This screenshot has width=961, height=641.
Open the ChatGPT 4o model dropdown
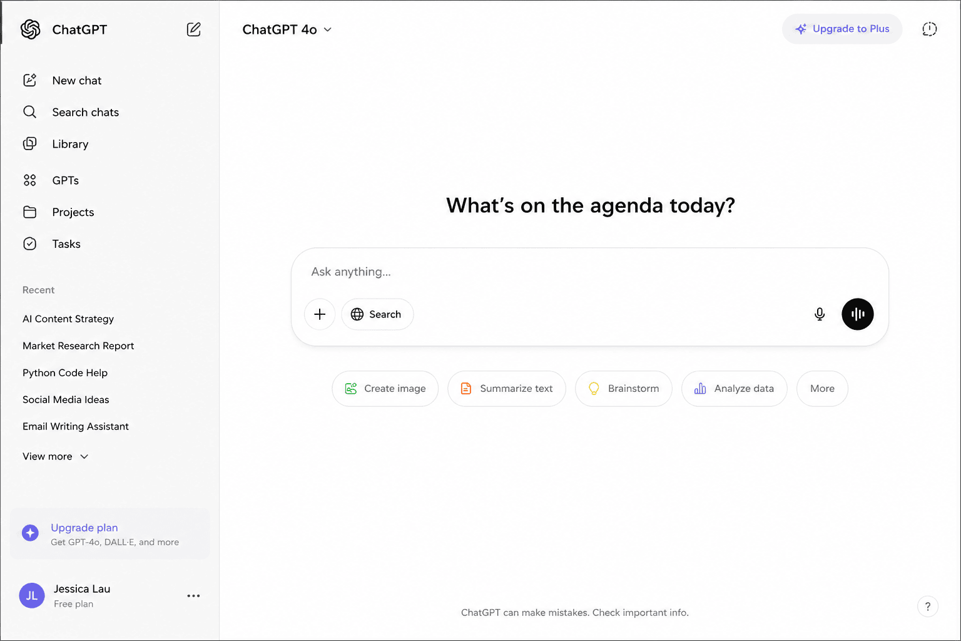click(x=287, y=29)
